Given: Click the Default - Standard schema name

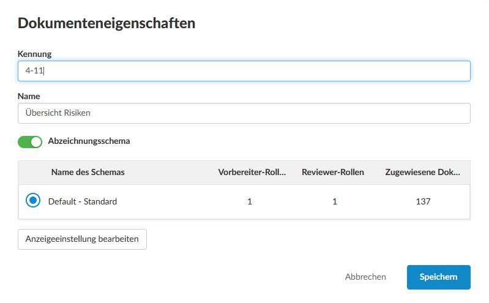Looking at the screenshot, I should (83, 201).
